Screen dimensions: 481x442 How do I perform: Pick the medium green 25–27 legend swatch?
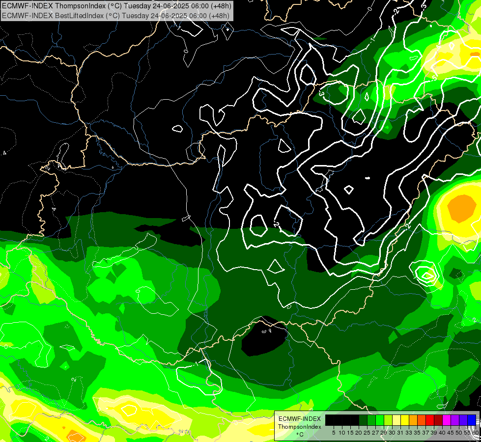[x=371, y=420]
